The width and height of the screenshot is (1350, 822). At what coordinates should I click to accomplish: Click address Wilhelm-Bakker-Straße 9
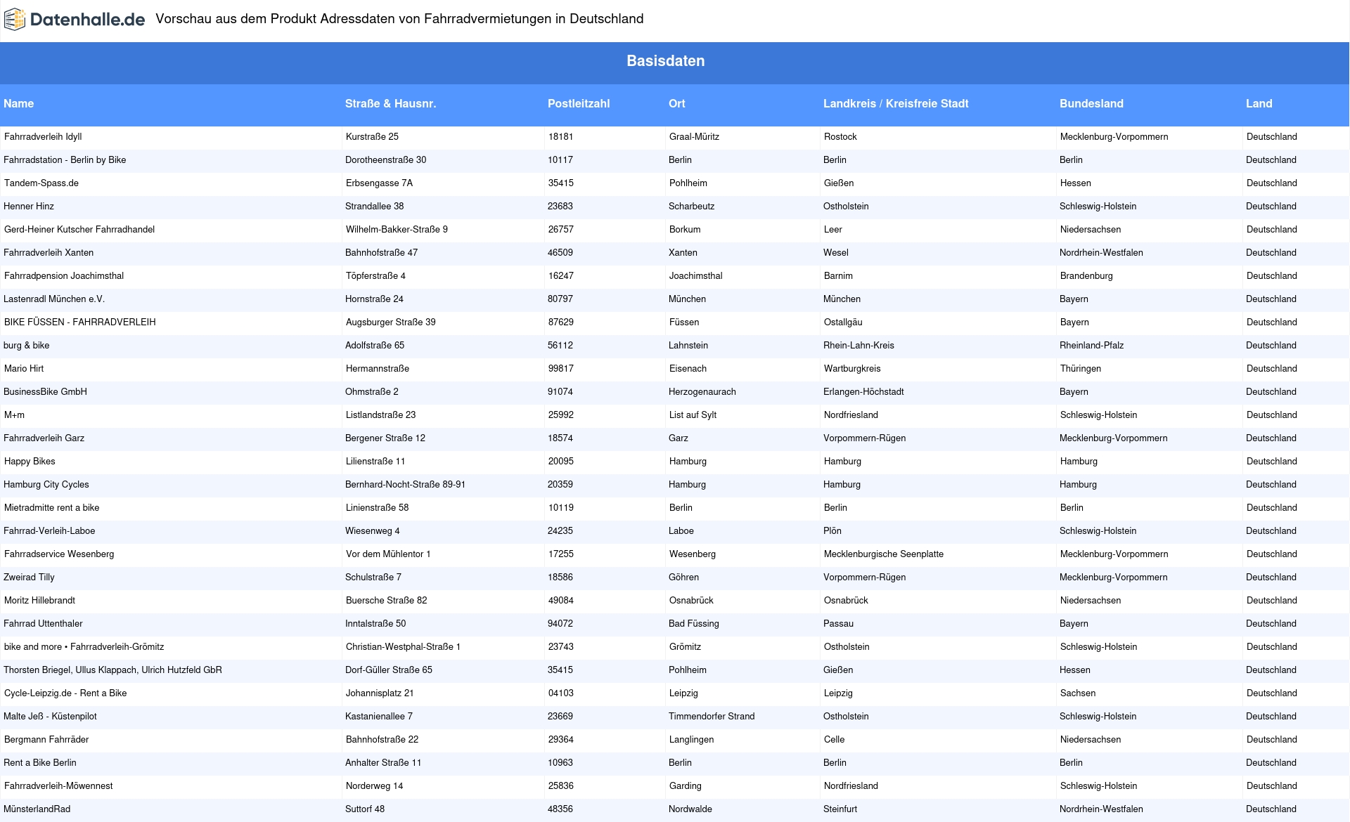point(397,230)
